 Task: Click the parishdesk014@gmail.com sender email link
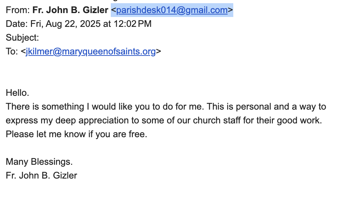(172, 10)
